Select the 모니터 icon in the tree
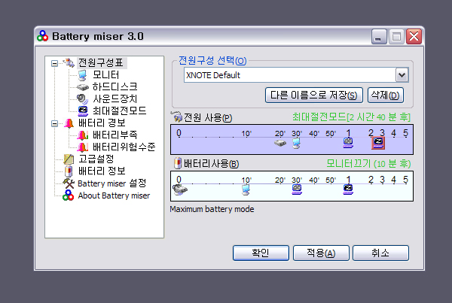Viewport: 452px width, 303px height. [82, 75]
